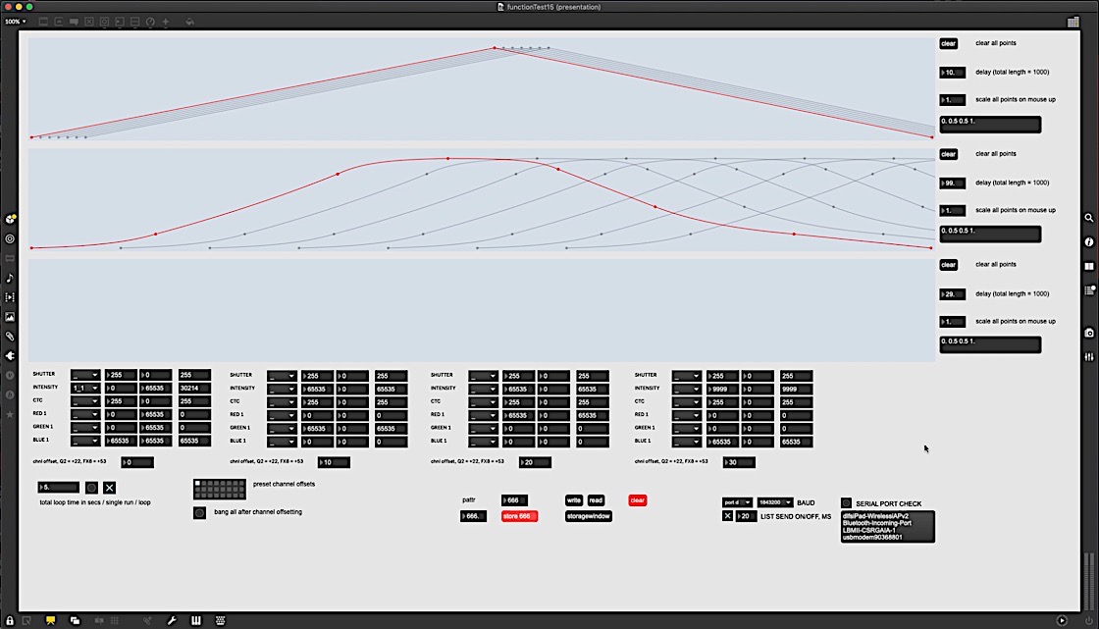The height and width of the screenshot is (629, 1099).
Task: Click the first preset slot in preset grid
Action: click(x=198, y=483)
